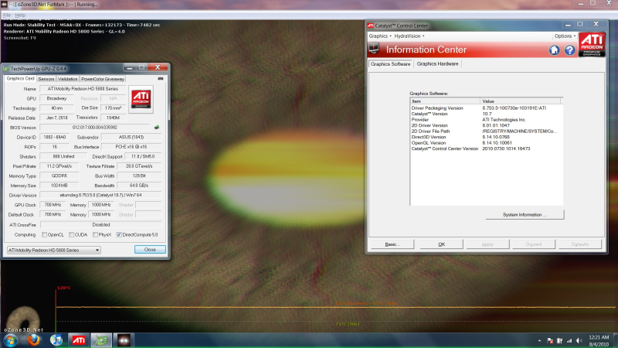
Task: Enable the CUDA checkbox in GPU-Z
Action: coord(71,235)
